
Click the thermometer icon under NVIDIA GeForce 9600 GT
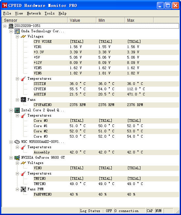click(23, 174)
